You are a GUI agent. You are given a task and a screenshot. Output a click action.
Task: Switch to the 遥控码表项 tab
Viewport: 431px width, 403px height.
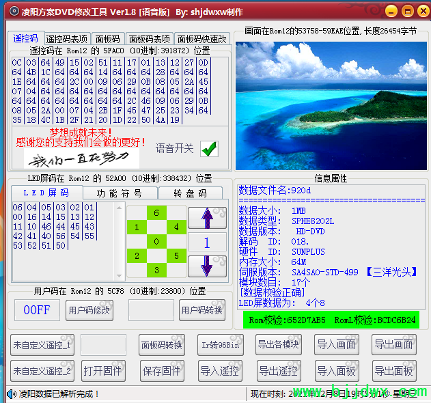point(68,39)
